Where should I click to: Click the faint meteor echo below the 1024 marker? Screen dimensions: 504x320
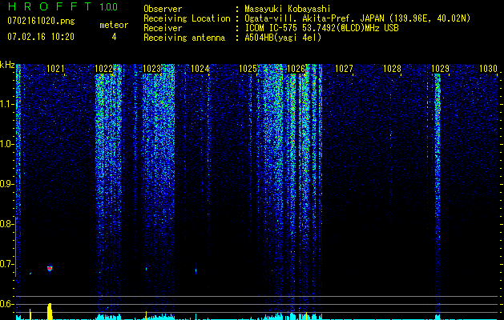coord(196,270)
